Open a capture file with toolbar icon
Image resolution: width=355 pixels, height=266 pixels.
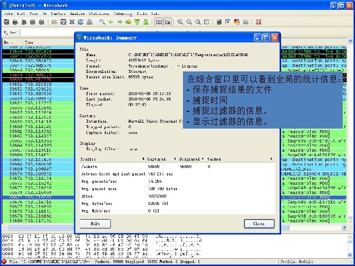click(54, 22)
